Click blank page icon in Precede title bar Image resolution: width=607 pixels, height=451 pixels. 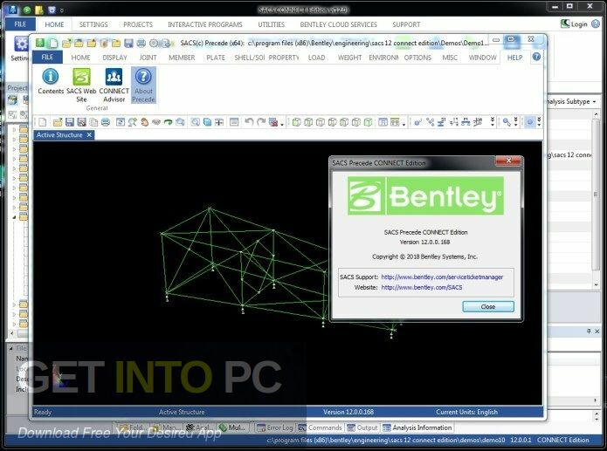[53, 43]
